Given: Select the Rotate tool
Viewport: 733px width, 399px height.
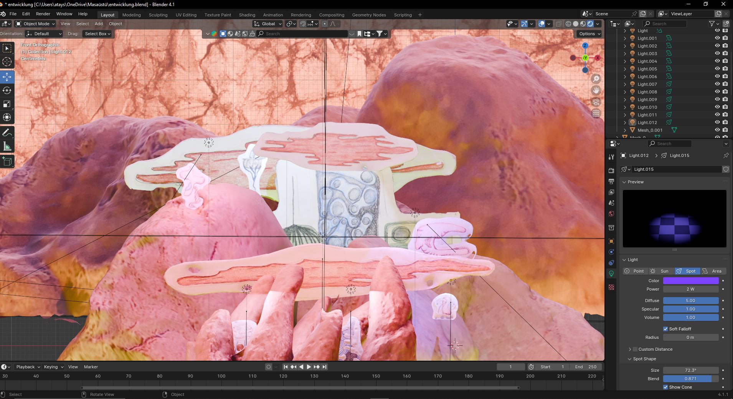Looking at the screenshot, I should (x=7, y=91).
